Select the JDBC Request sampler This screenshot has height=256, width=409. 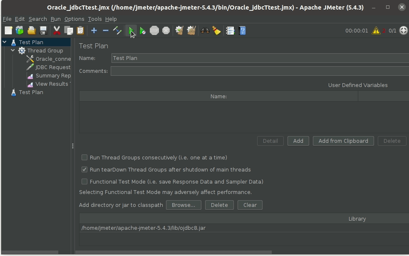tap(49, 67)
